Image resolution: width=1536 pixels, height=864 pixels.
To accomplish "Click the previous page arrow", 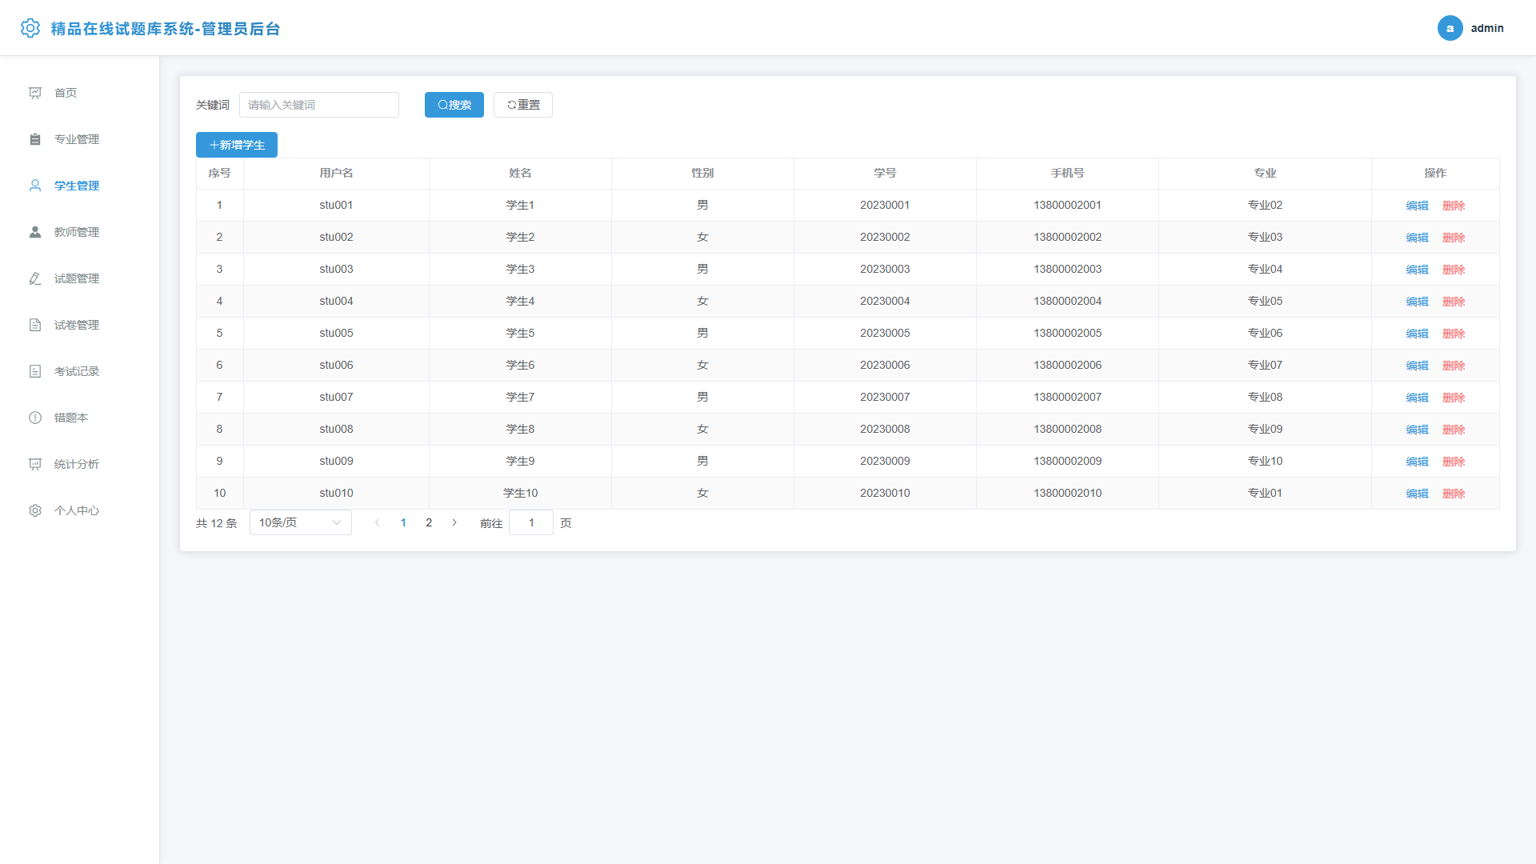I will pos(378,522).
